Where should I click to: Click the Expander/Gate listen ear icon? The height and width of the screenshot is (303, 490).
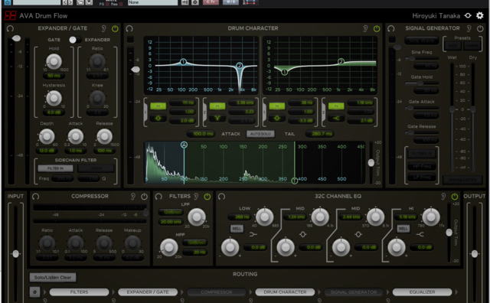coord(104,29)
